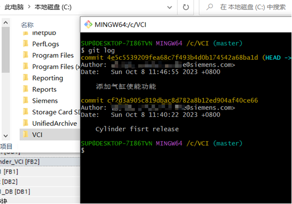
Task: Click the 名称 column header
Action: tap(27, 25)
